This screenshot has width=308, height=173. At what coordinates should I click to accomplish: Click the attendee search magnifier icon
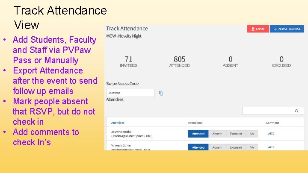point(296,111)
